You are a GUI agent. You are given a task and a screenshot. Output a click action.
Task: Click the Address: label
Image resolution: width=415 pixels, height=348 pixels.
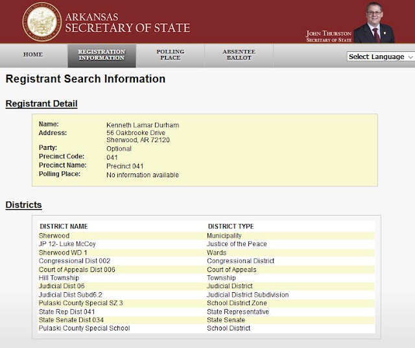click(x=53, y=133)
